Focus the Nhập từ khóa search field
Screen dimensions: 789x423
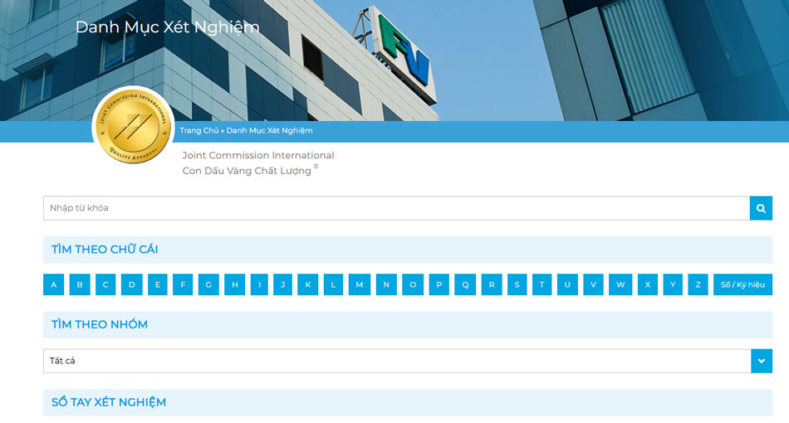click(396, 208)
